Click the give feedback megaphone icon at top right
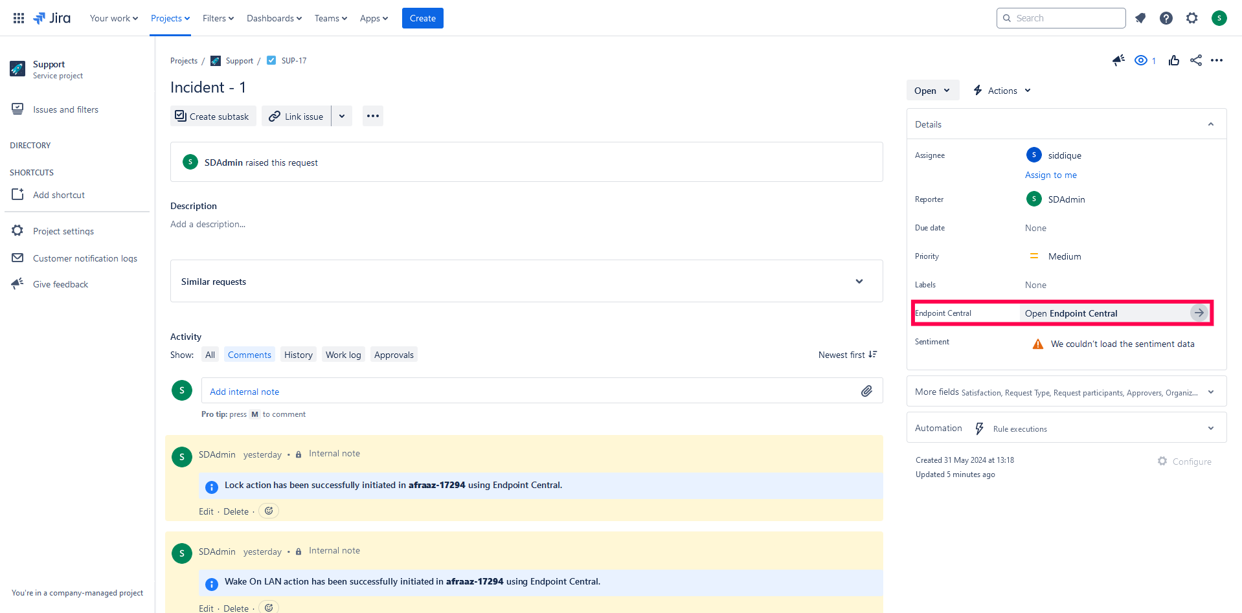The image size is (1242, 613). coord(1118,60)
